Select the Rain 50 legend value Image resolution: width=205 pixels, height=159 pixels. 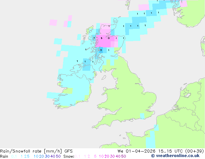pyautogui.click(x=58, y=156)
